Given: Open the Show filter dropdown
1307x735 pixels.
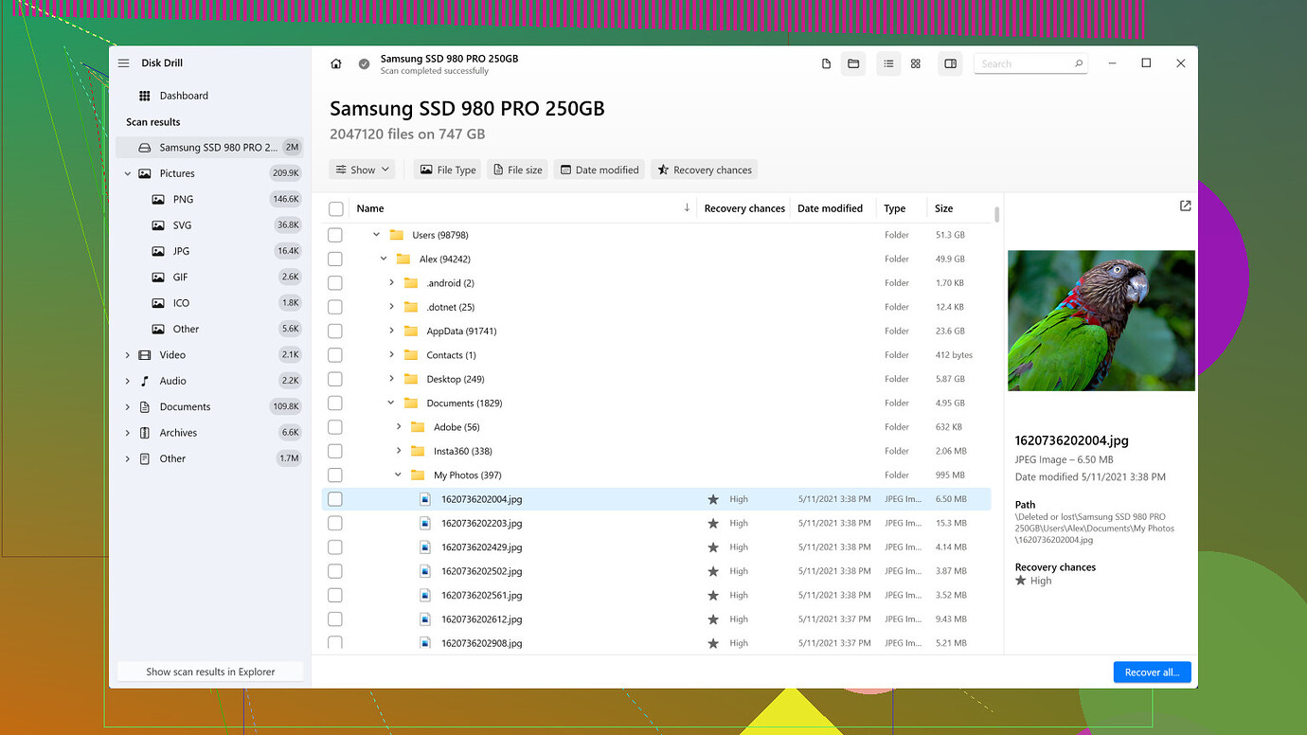Looking at the screenshot, I should tap(362, 169).
